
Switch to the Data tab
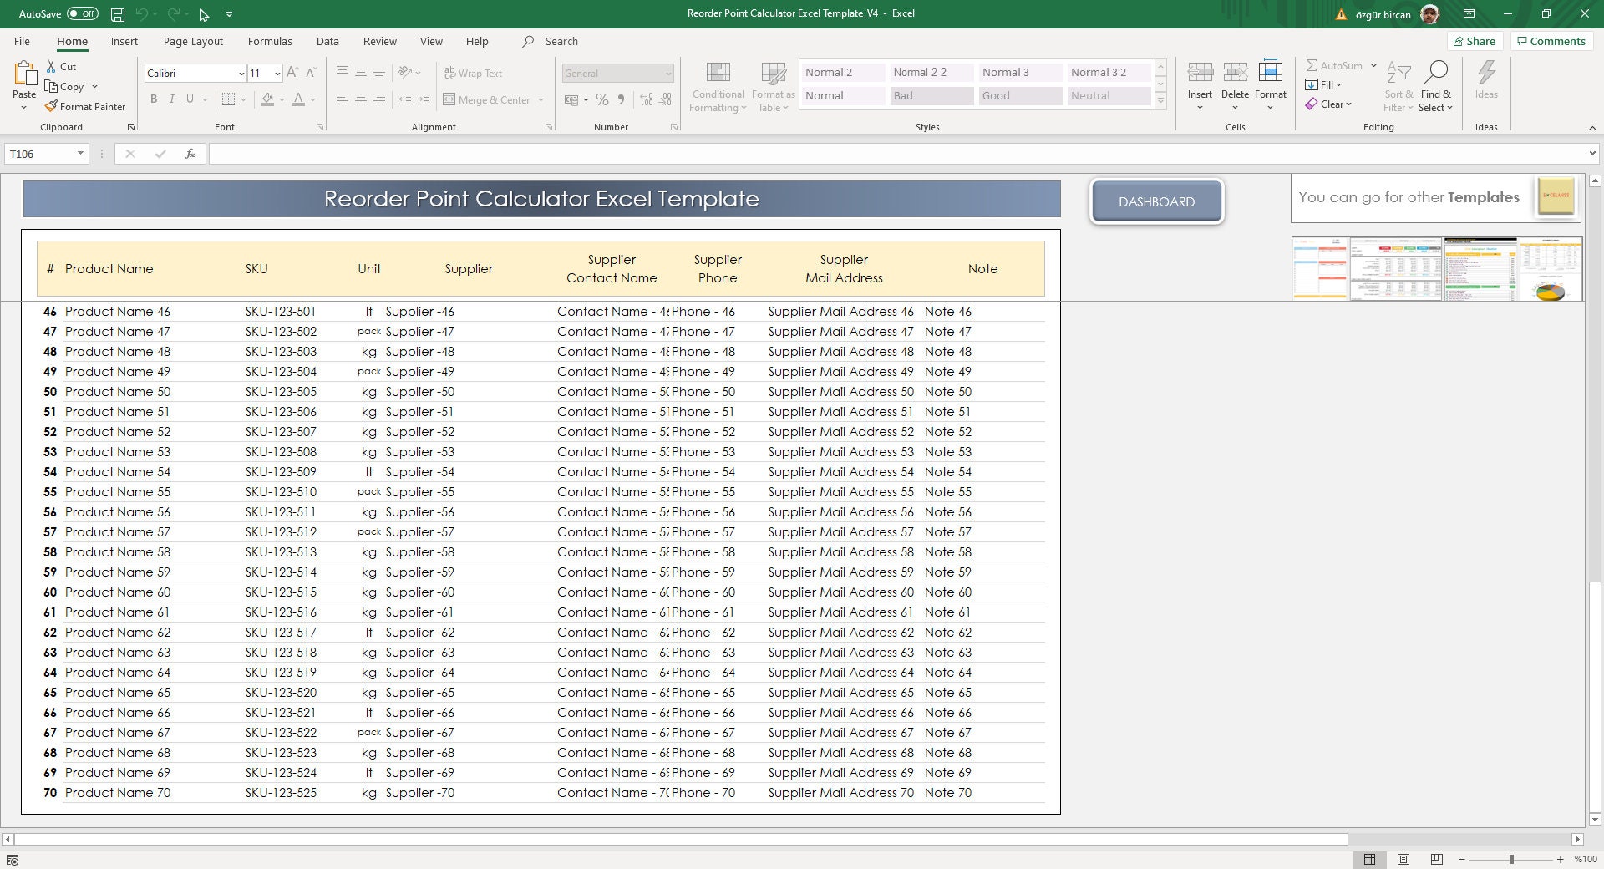click(x=327, y=41)
